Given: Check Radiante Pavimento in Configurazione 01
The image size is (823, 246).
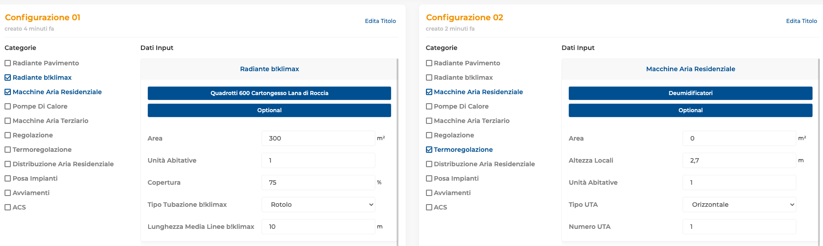Looking at the screenshot, I should [x=8, y=63].
